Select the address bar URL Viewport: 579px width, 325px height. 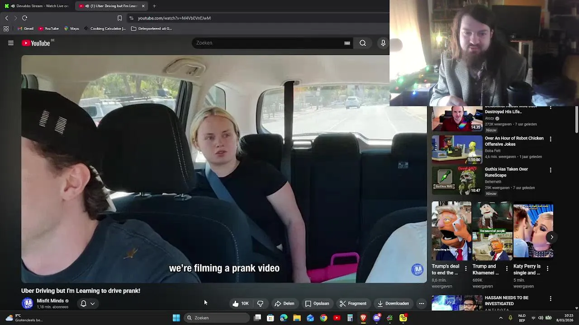click(174, 18)
